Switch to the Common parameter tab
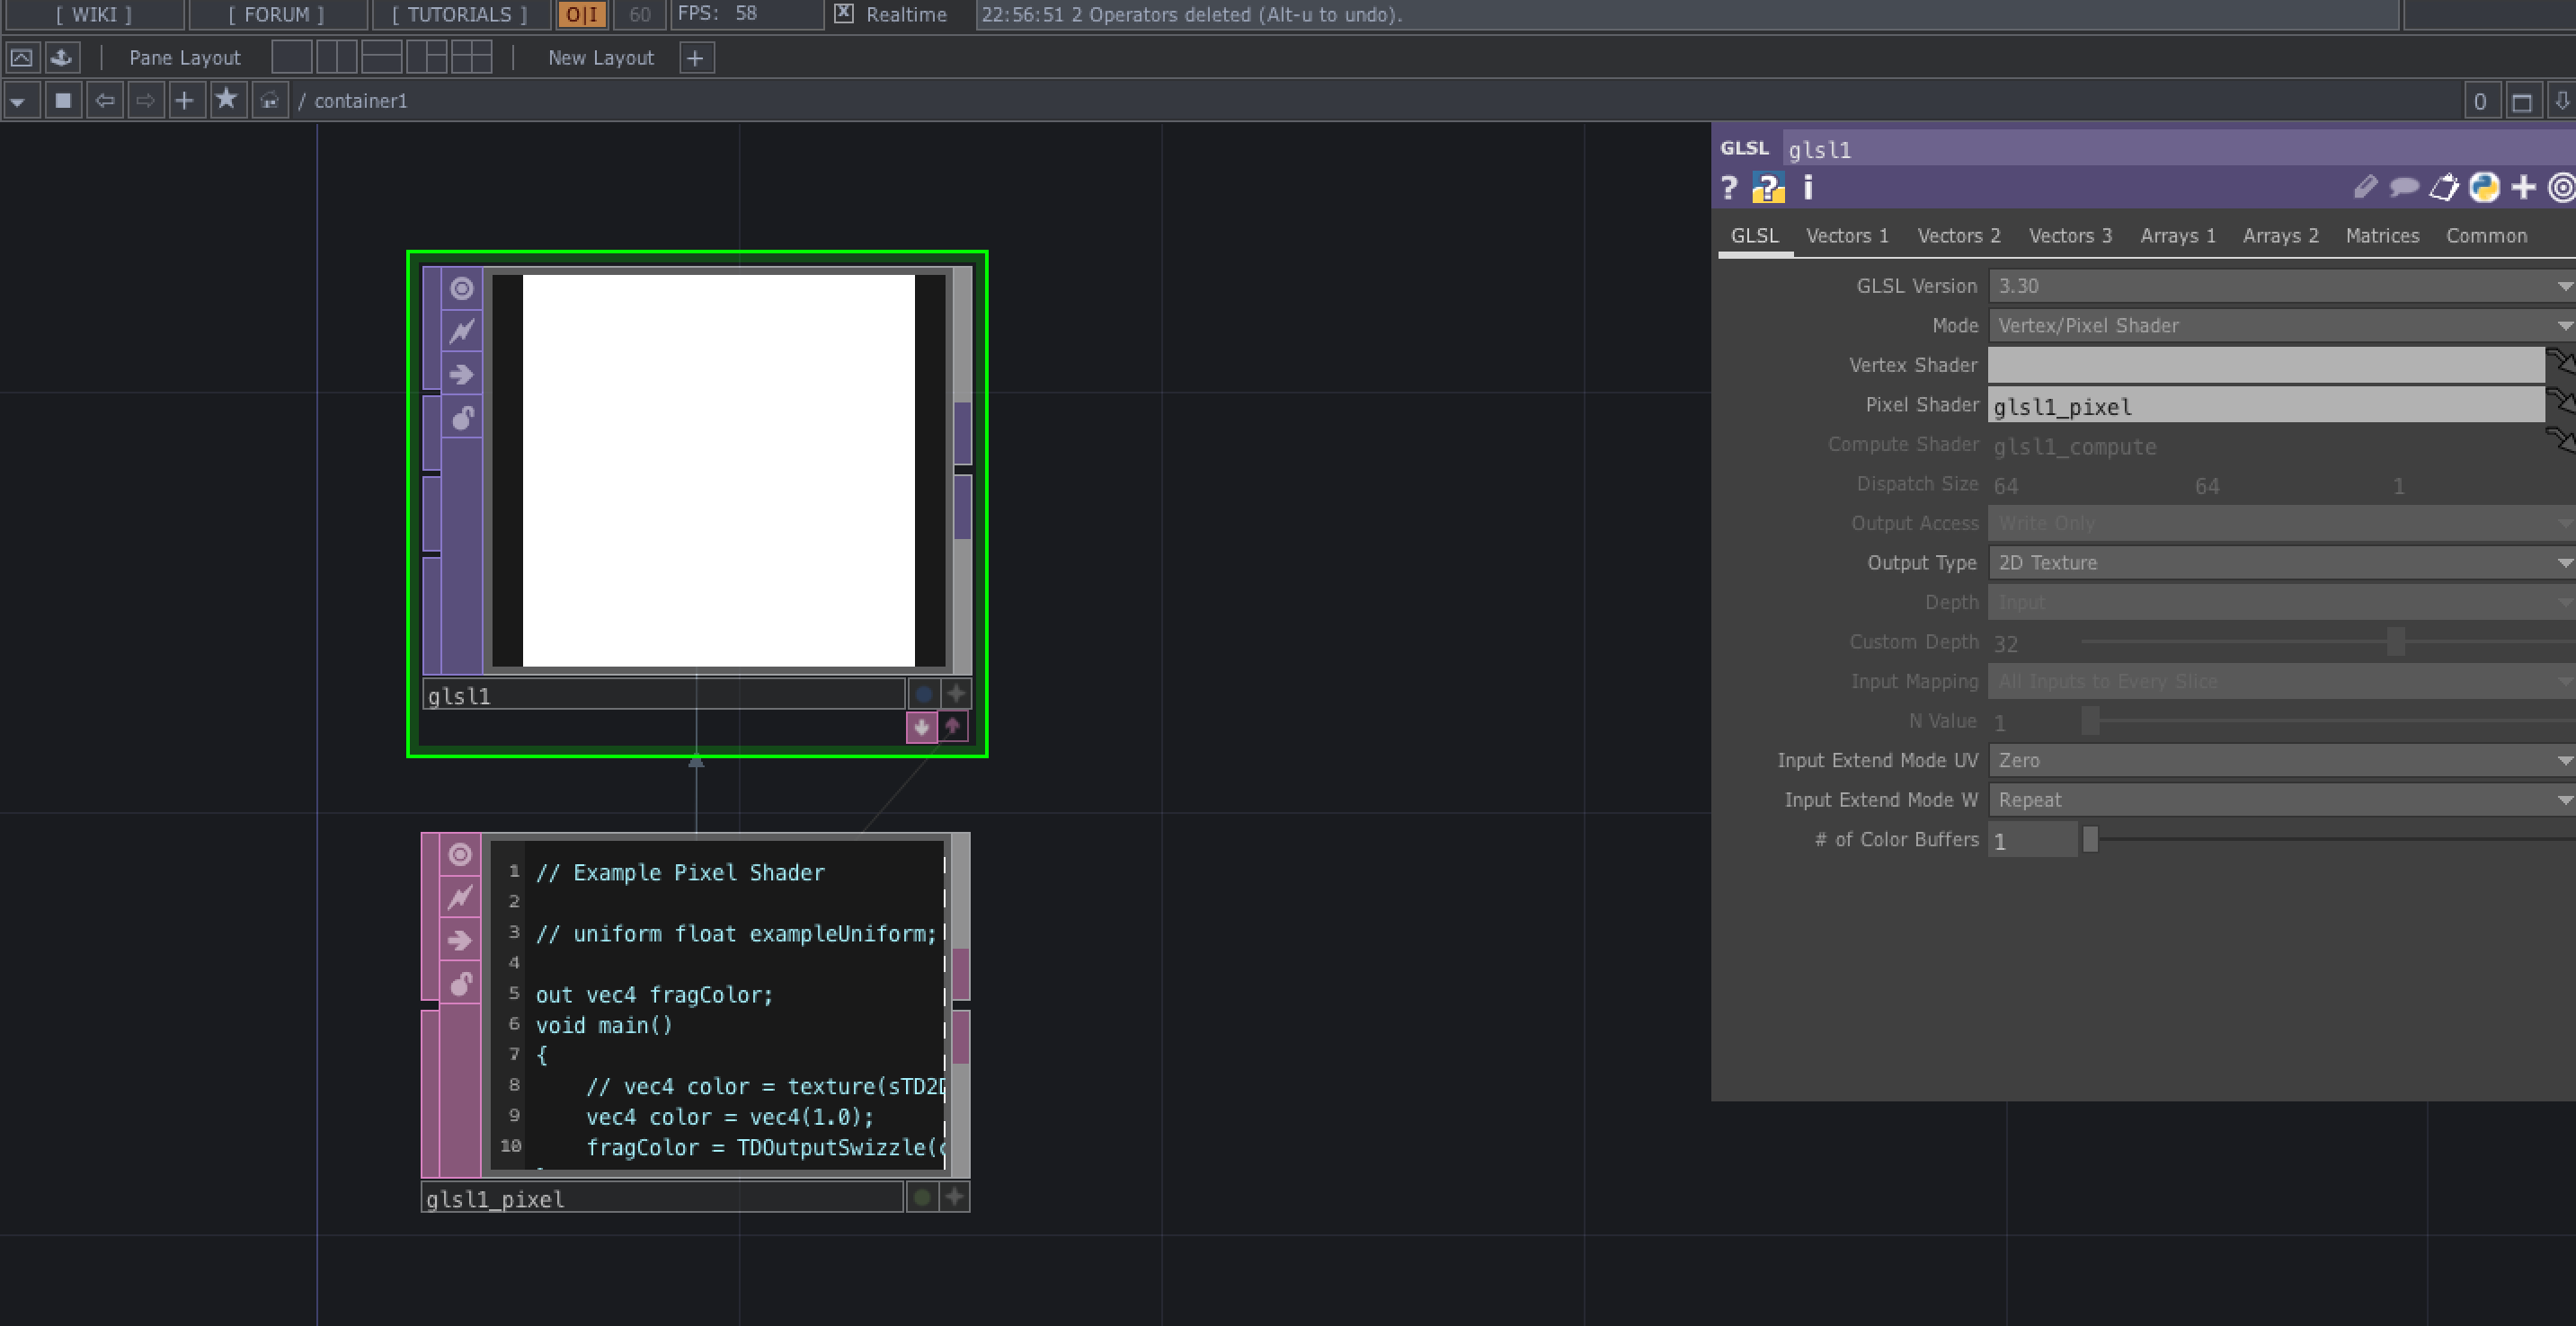The image size is (2576, 1326). [2486, 234]
